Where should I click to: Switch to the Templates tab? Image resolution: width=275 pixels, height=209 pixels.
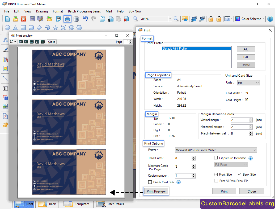tap(77, 204)
